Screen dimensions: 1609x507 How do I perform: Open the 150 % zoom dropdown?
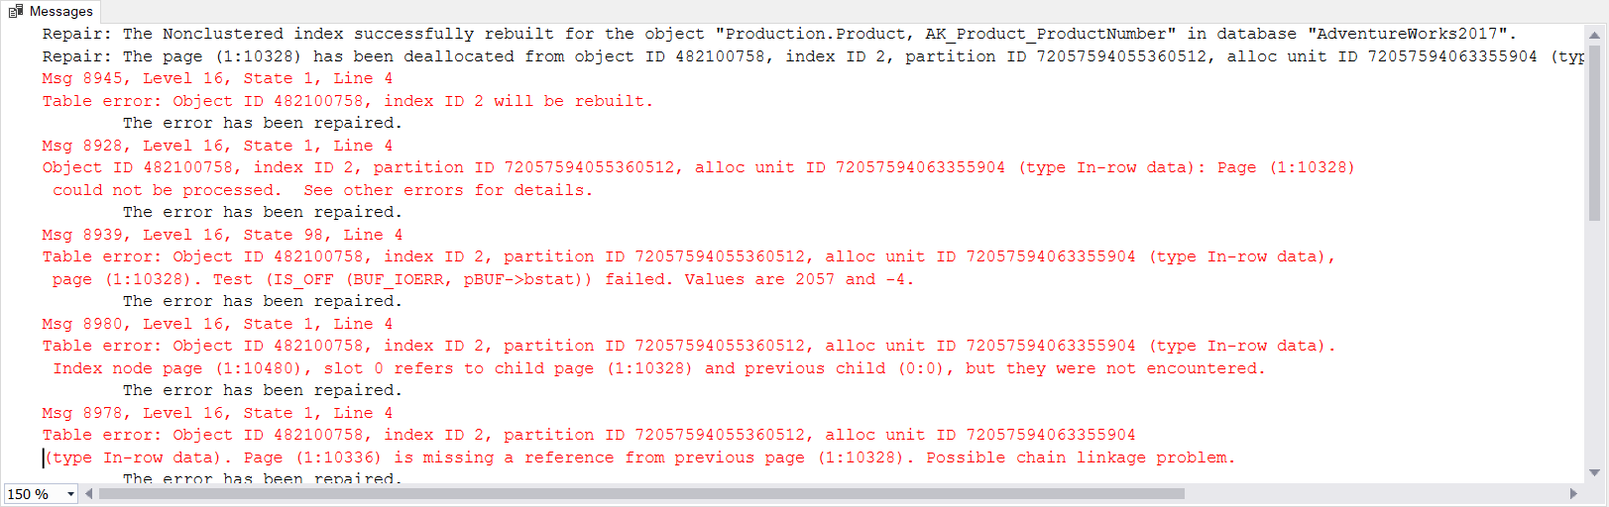[70, 494]
